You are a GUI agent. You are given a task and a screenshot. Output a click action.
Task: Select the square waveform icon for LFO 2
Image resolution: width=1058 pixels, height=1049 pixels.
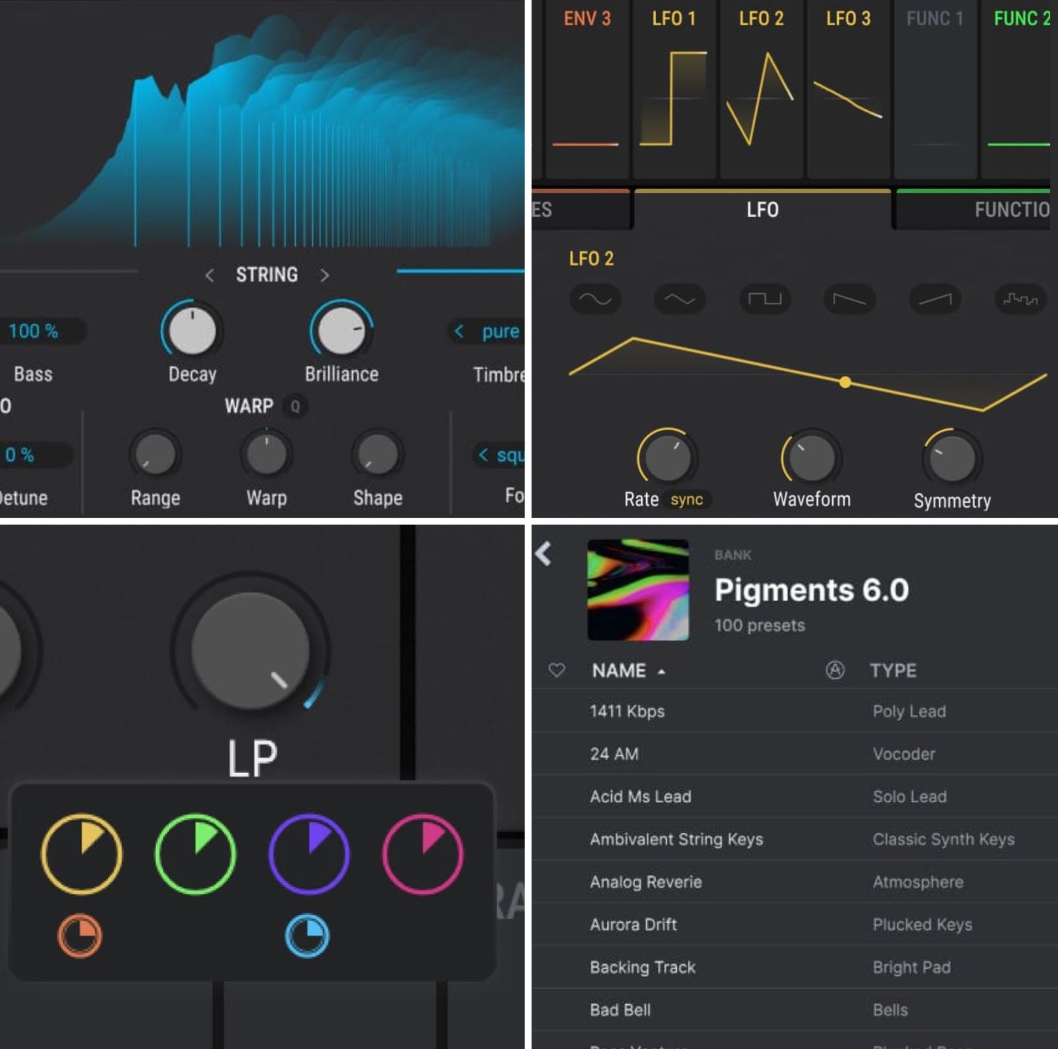(765, 299)
